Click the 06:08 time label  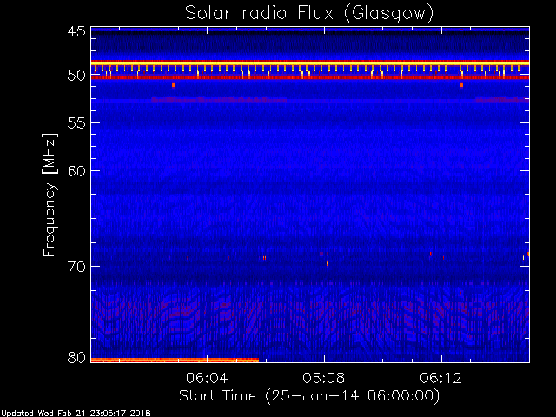(324, 378)
